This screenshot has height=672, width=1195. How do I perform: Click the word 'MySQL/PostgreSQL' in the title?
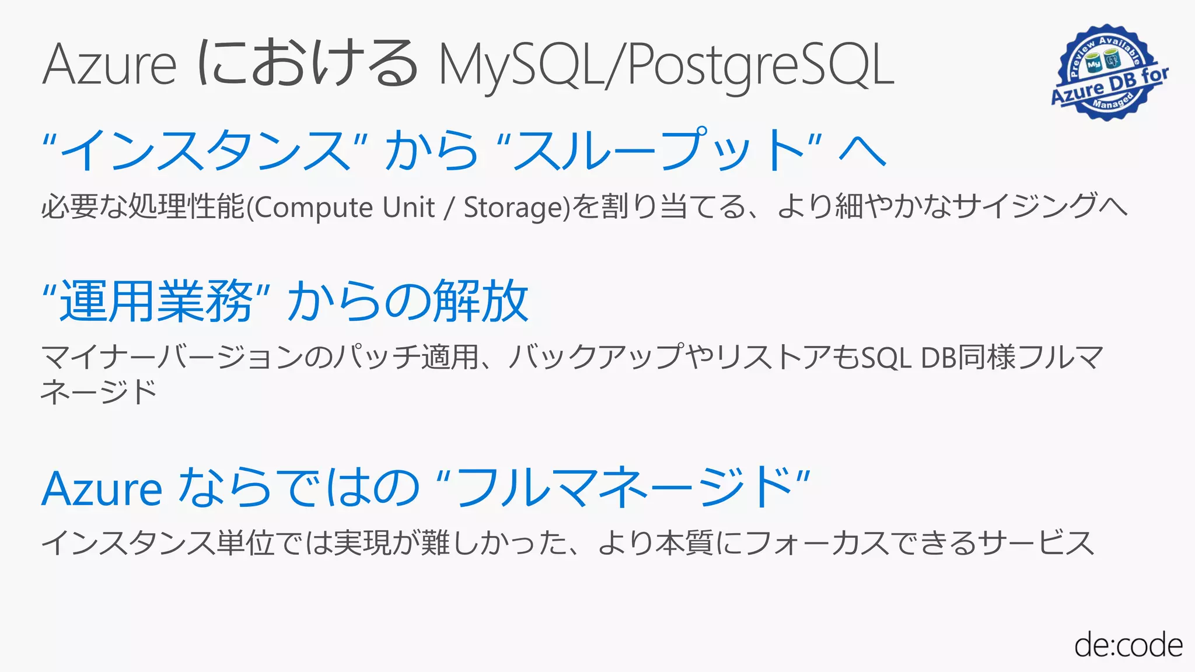666,65
